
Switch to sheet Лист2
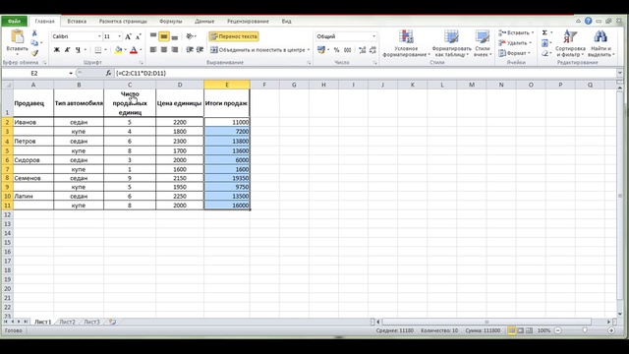(68, 322)
